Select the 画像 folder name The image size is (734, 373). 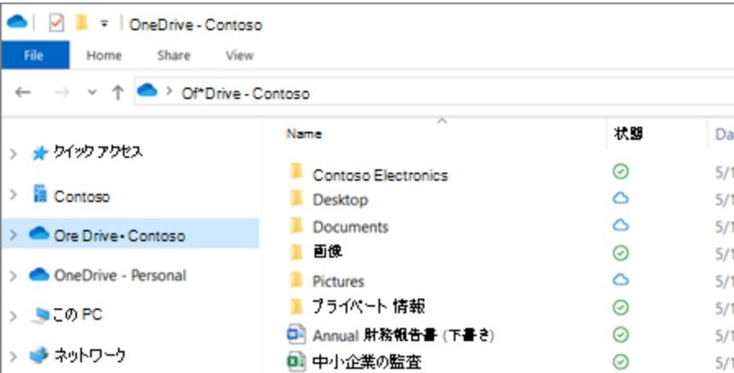coord(328,252)
